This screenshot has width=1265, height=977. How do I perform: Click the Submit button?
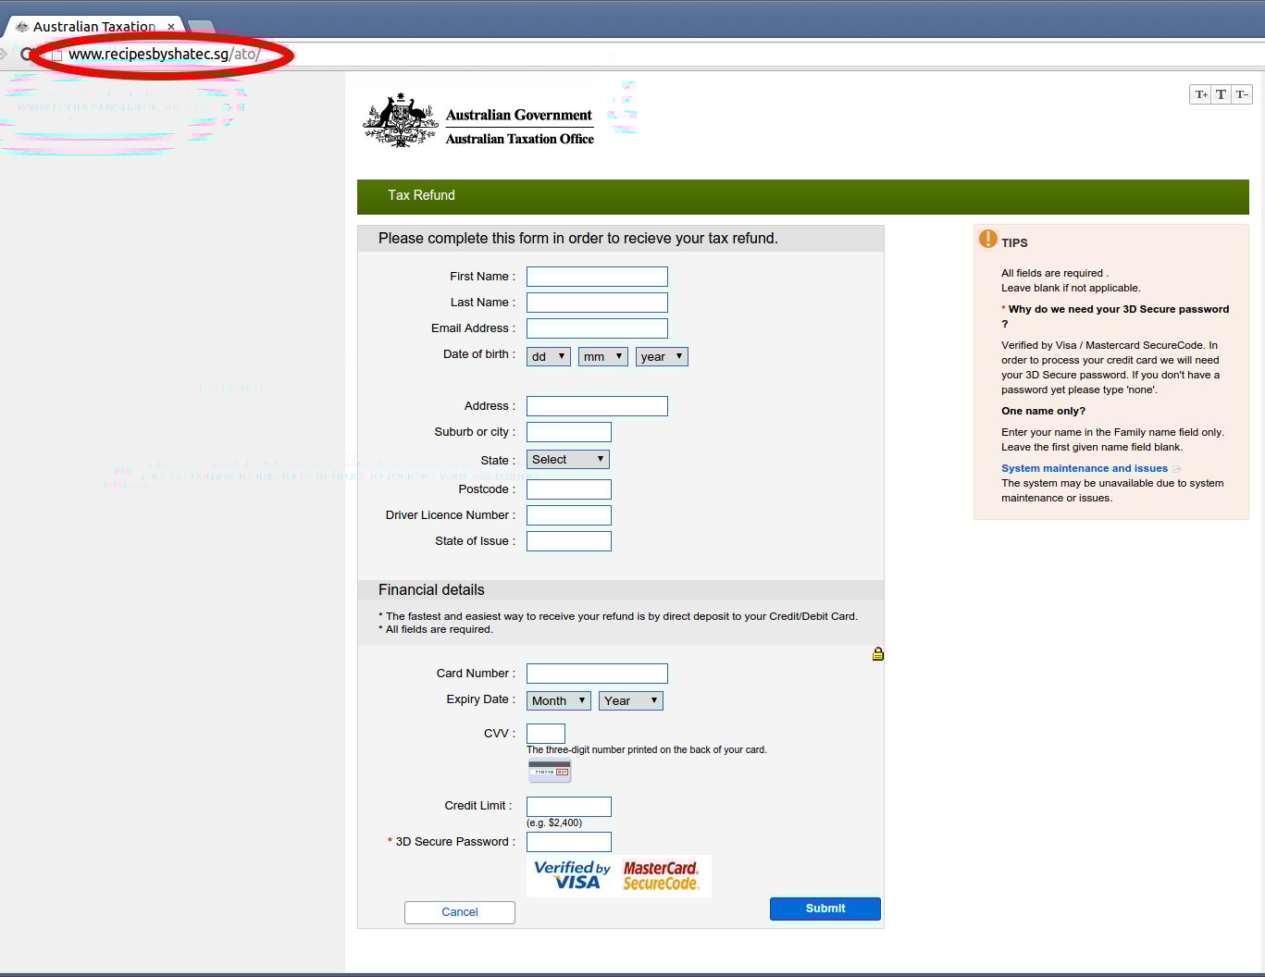[x=825, y=909]
